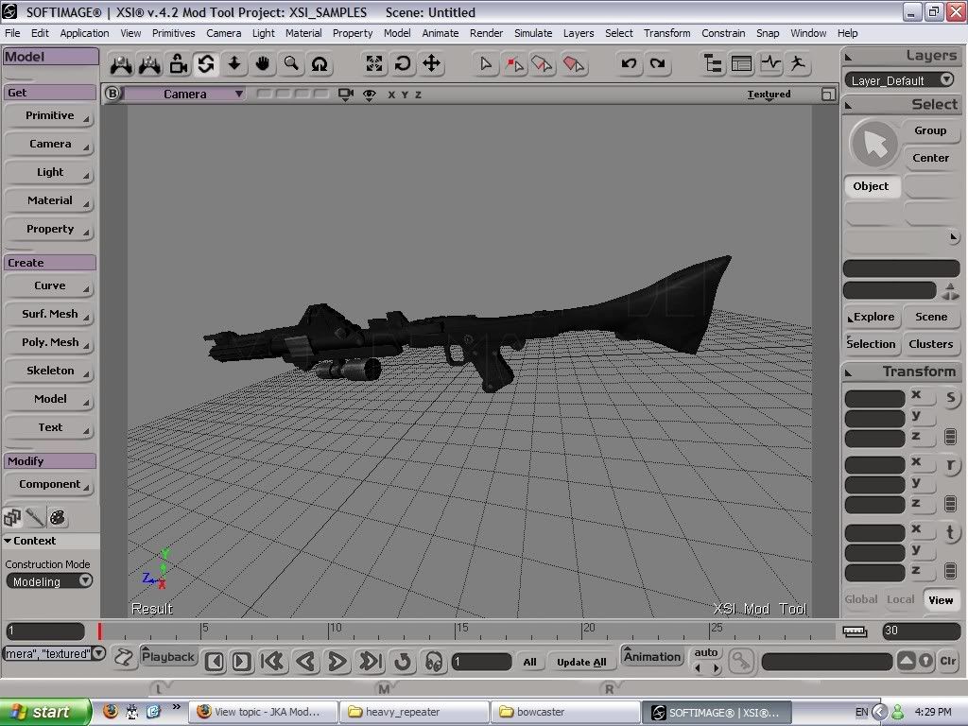This screenshot has width=968, height=726.
Task: Open the Layer_Default dropdown
Action: pos(901,80)
